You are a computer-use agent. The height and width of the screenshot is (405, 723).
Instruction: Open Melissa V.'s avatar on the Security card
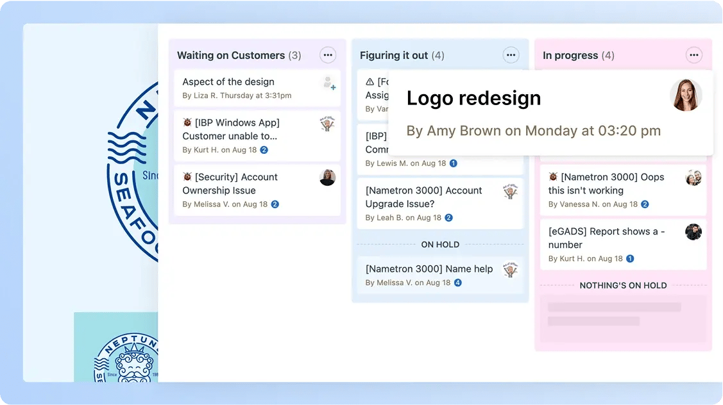327,178
